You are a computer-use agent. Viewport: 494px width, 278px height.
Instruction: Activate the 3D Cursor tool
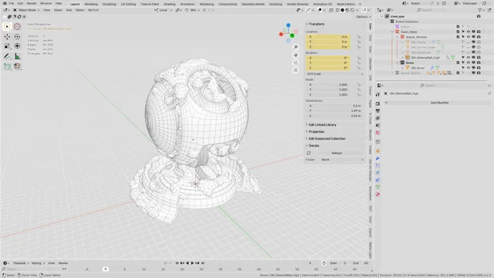pyautogui.click(x=17, y=27)
